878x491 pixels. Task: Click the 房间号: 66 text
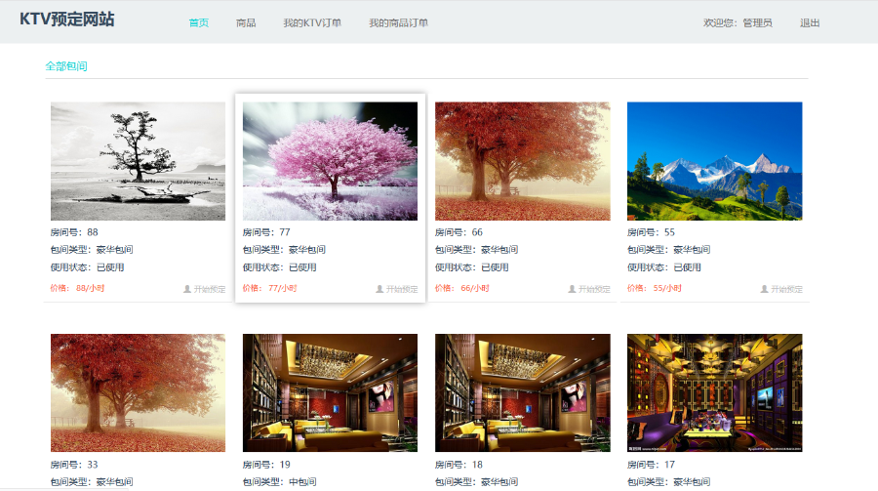(459, 232)
